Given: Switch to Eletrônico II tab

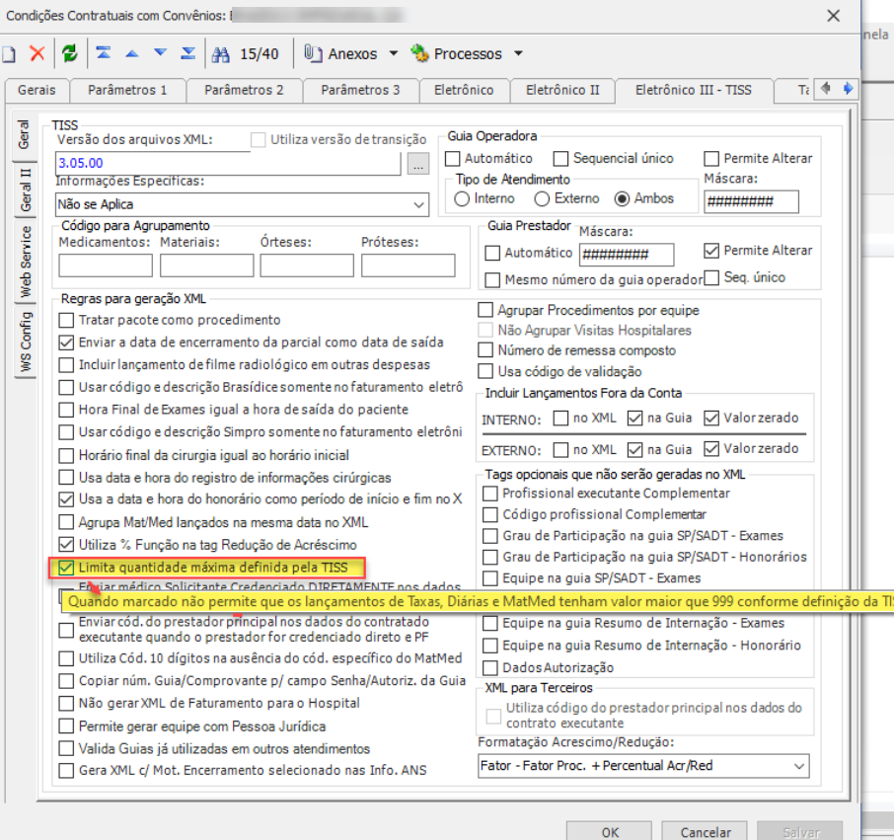Looking at the screenshot, I should pyautogui.click(x=562, y=90).
